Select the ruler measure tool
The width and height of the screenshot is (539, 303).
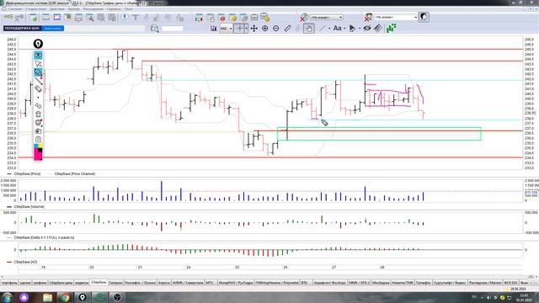tap(287, 29)
